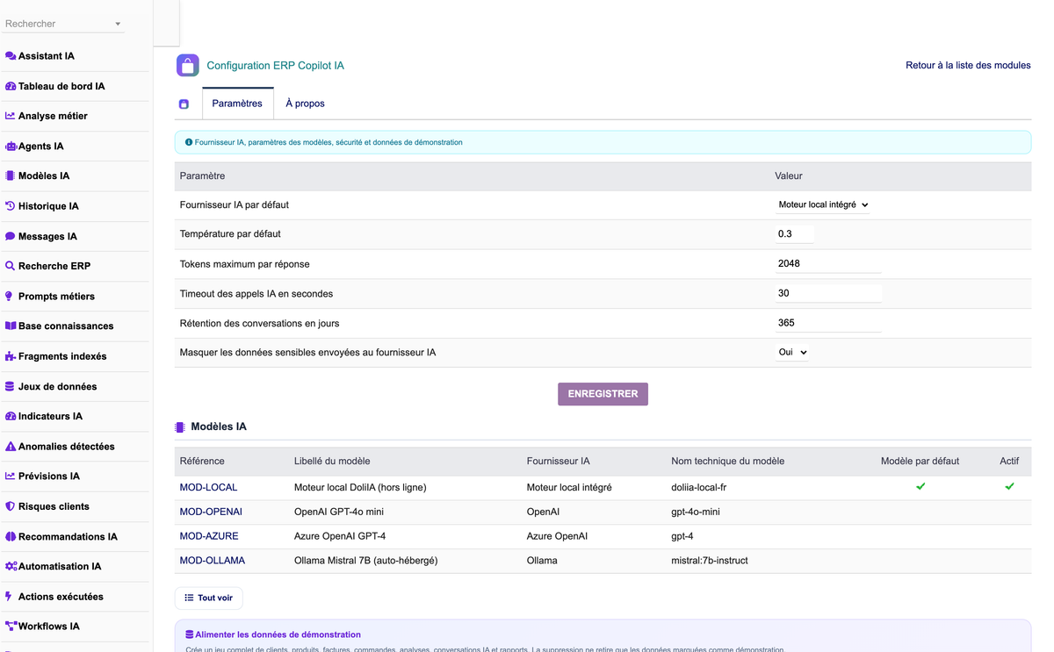
Task: Click the Rétention des conversations field
Action: point(828,323)
